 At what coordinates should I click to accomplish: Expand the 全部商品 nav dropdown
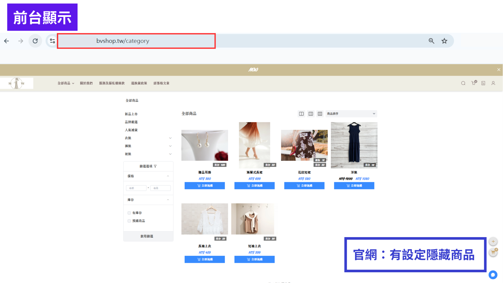pos(66,83)
